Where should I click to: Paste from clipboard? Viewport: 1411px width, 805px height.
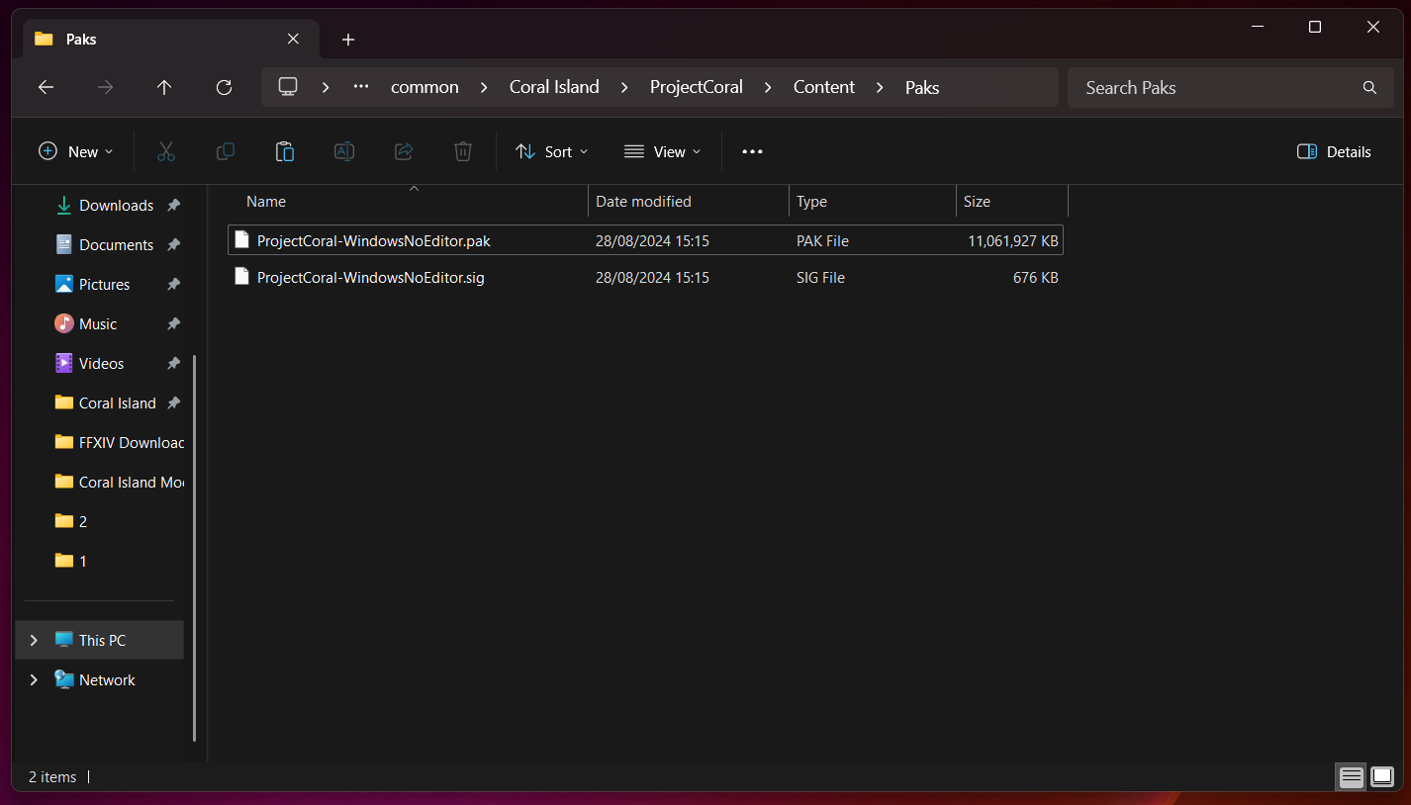click(x=285, y=151)
